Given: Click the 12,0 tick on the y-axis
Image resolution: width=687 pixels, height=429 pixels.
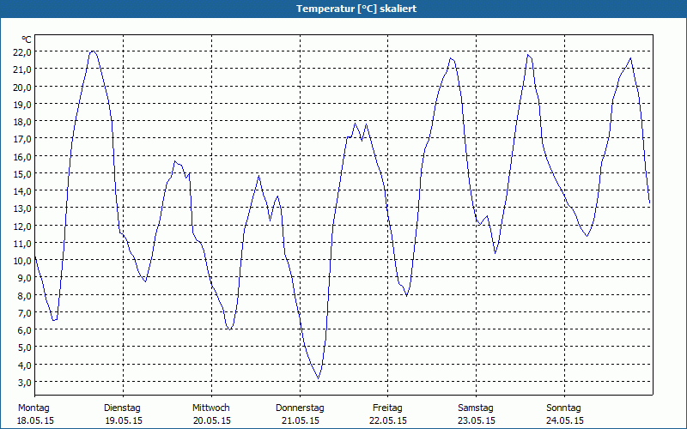Looking at the screenshot, I should point(22,226).
